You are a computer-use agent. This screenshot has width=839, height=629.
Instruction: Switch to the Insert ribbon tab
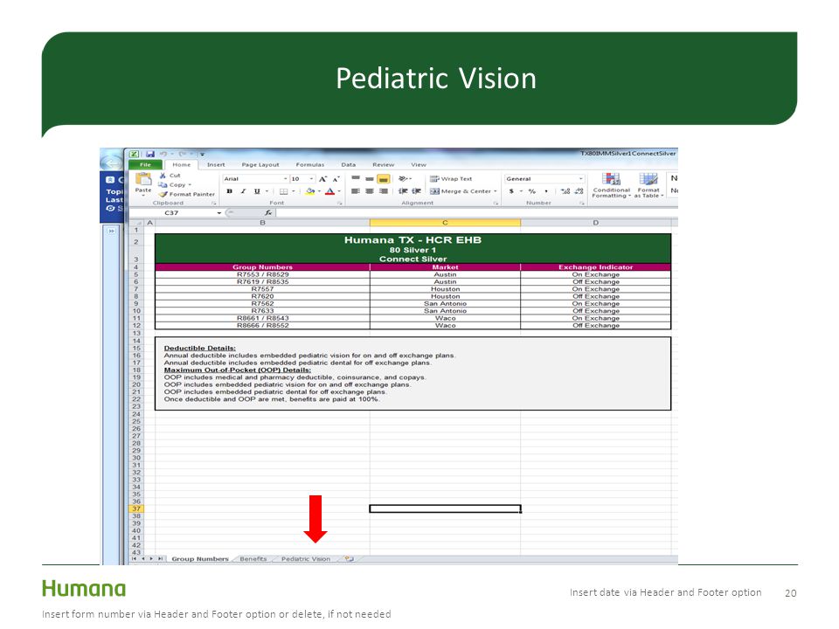click(216, 165)
